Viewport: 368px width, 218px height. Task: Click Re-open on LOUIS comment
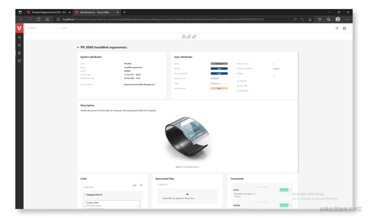(x=284, y=190)
